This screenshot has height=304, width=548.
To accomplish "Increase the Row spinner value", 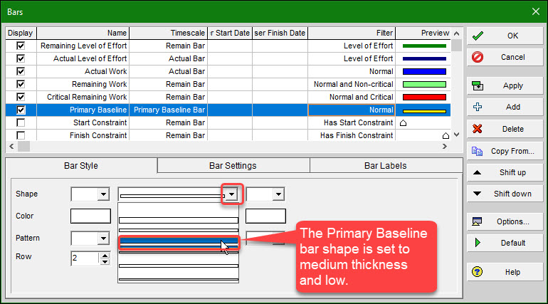I will pos(105,254).
